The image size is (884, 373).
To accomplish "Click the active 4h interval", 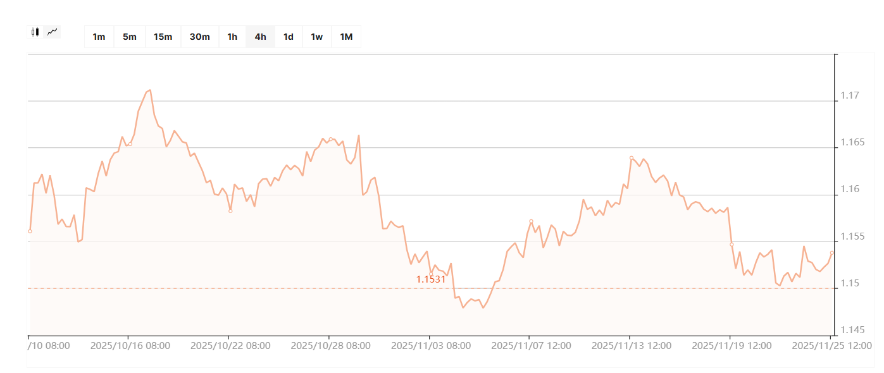I will tap(260, 37).
